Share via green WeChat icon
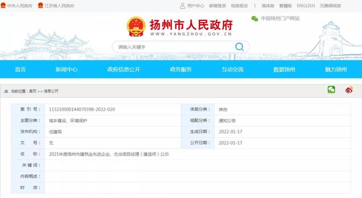Screen dimensions: 362x198 (x=331, y=90)
